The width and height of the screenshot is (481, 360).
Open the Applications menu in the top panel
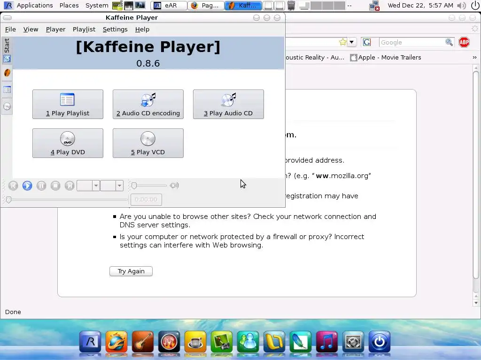pyautogui.click(x=35, y=6)
